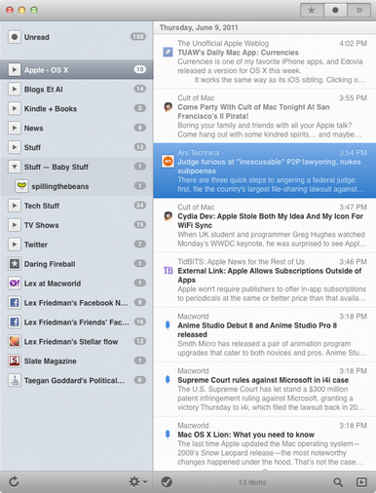Screen dimensions: 376x493
Task: Open the gear actions menu
Action: pos(137,482)
